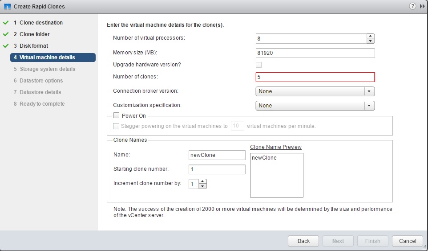
Task: Toggle the Upgrade hardware version checkbox
Action: coord(258,65)
